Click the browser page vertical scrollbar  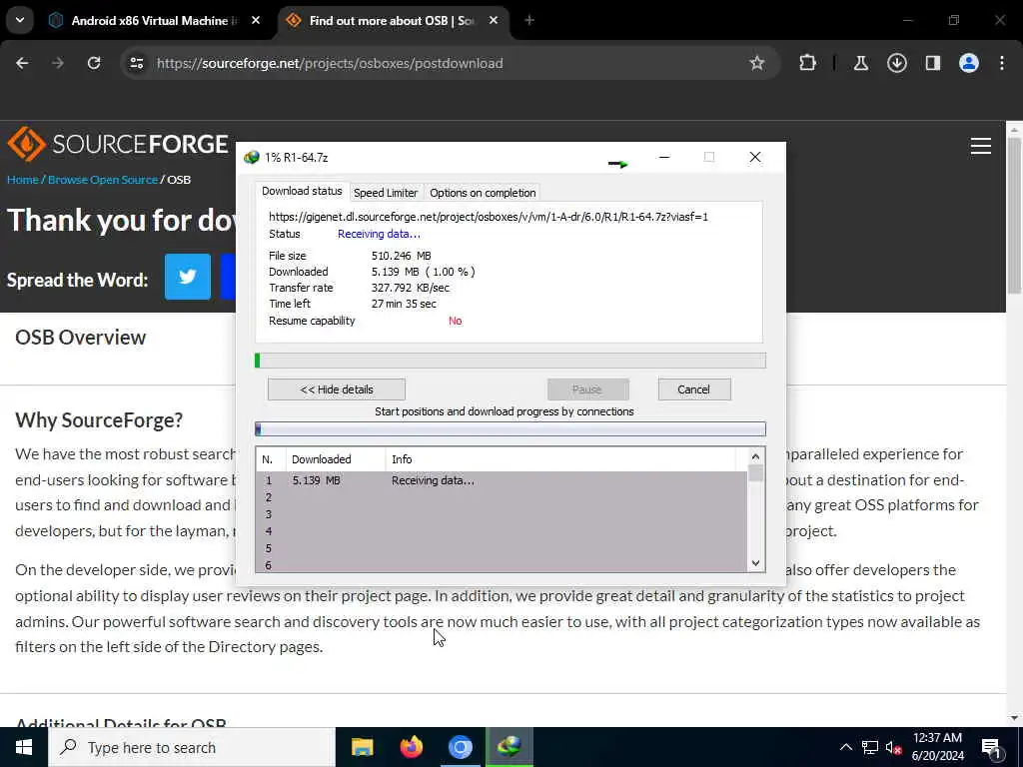(x=1015, y=216)
